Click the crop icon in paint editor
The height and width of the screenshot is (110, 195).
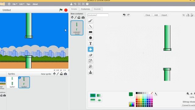pos(183,15)
